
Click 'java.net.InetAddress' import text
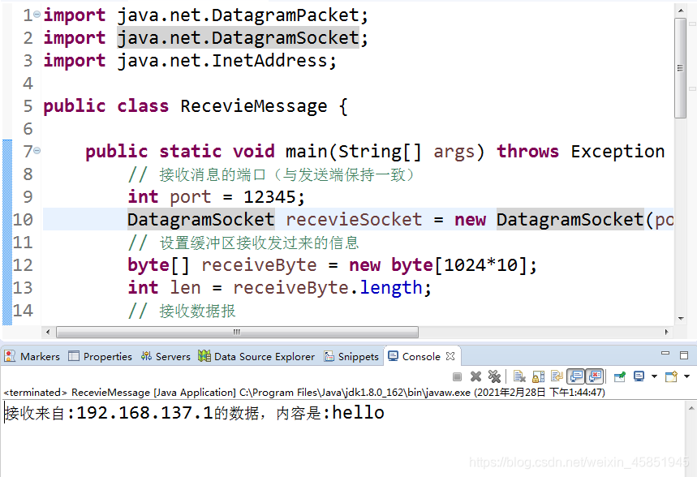click(x=222, y=61)
